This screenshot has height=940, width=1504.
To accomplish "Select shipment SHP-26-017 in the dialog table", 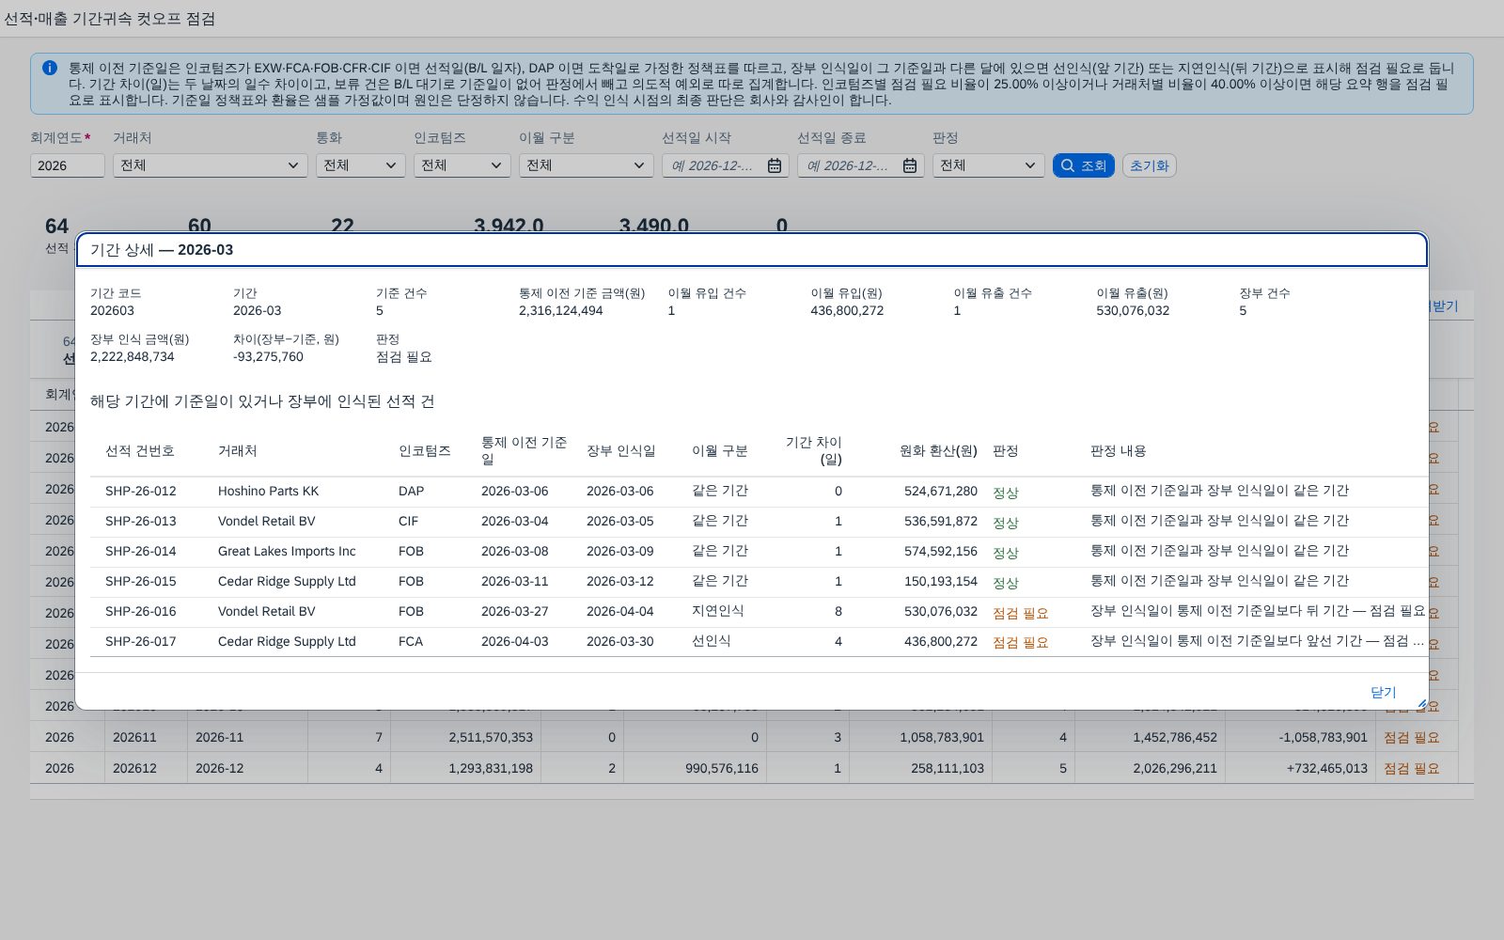I will (760, 641).
